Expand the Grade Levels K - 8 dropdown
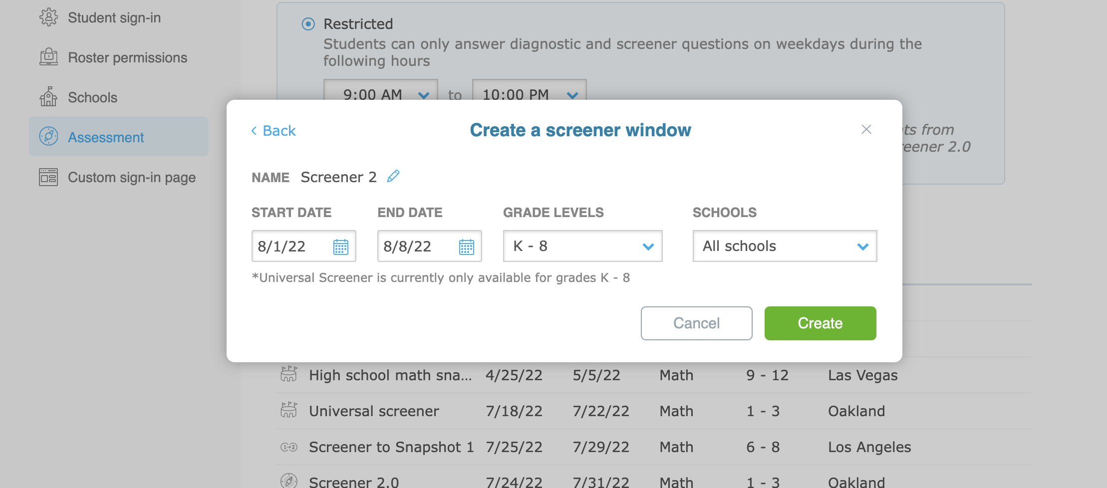Image resolution: width=1107 pixels, height=488 pixels. pos(582,246)
